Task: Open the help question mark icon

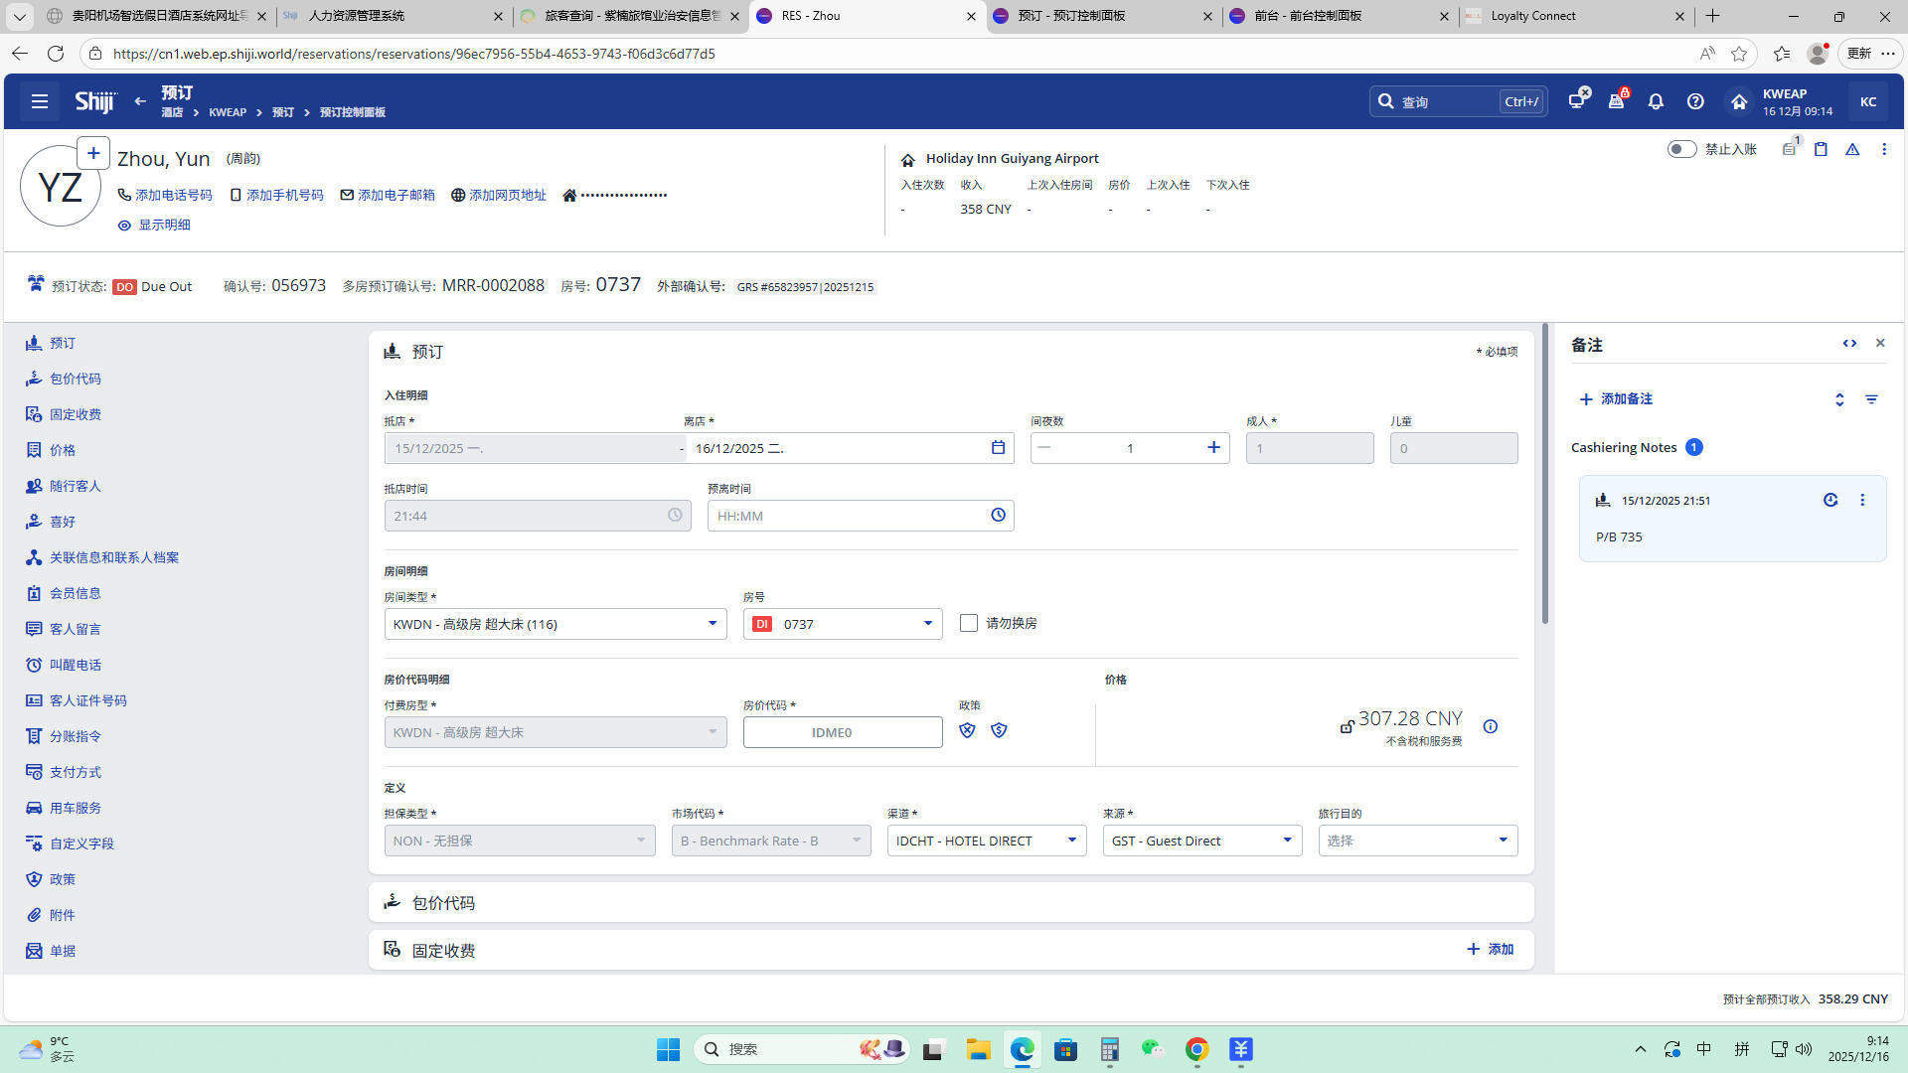Action: [x=1695, y=101]
